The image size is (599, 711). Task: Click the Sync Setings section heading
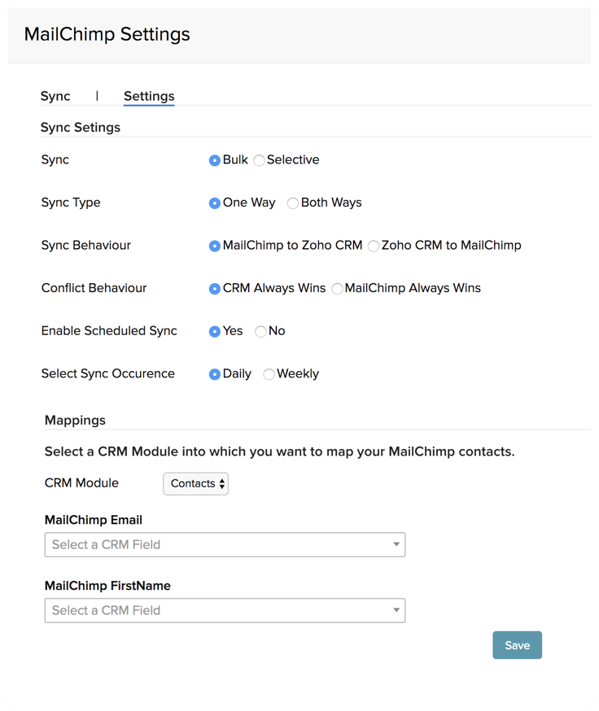point(81,128)
